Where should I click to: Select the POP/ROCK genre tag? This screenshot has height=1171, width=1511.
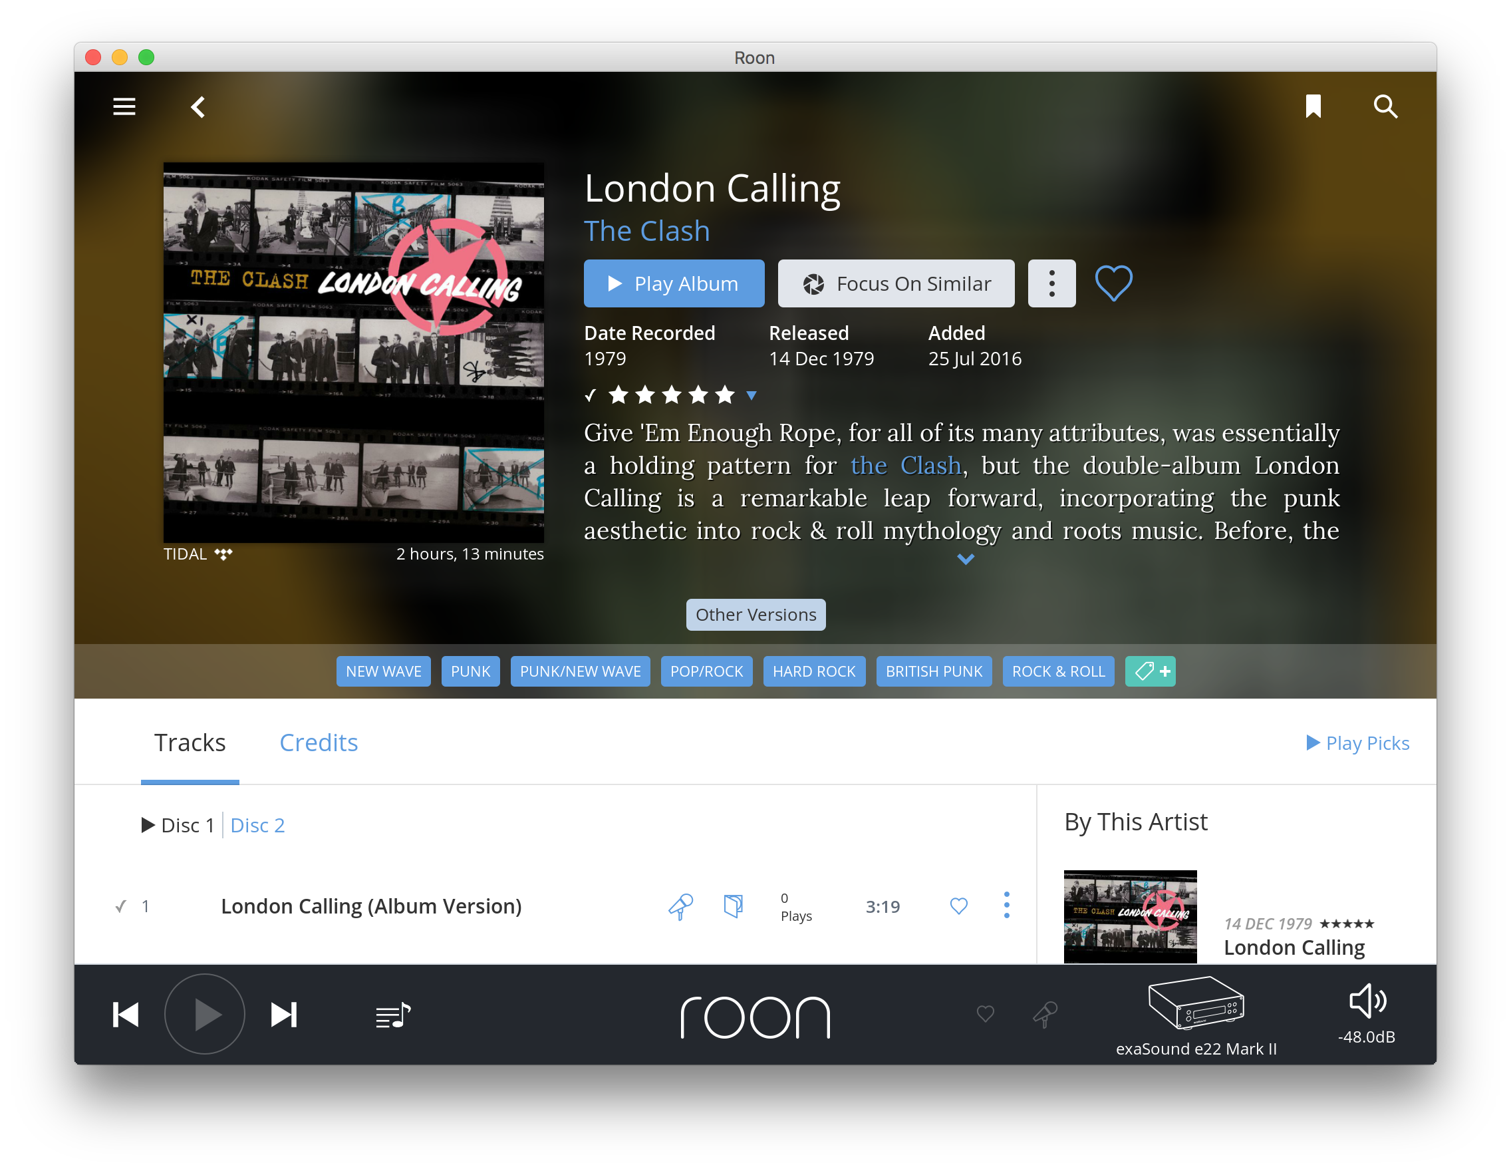coord(706,671)
